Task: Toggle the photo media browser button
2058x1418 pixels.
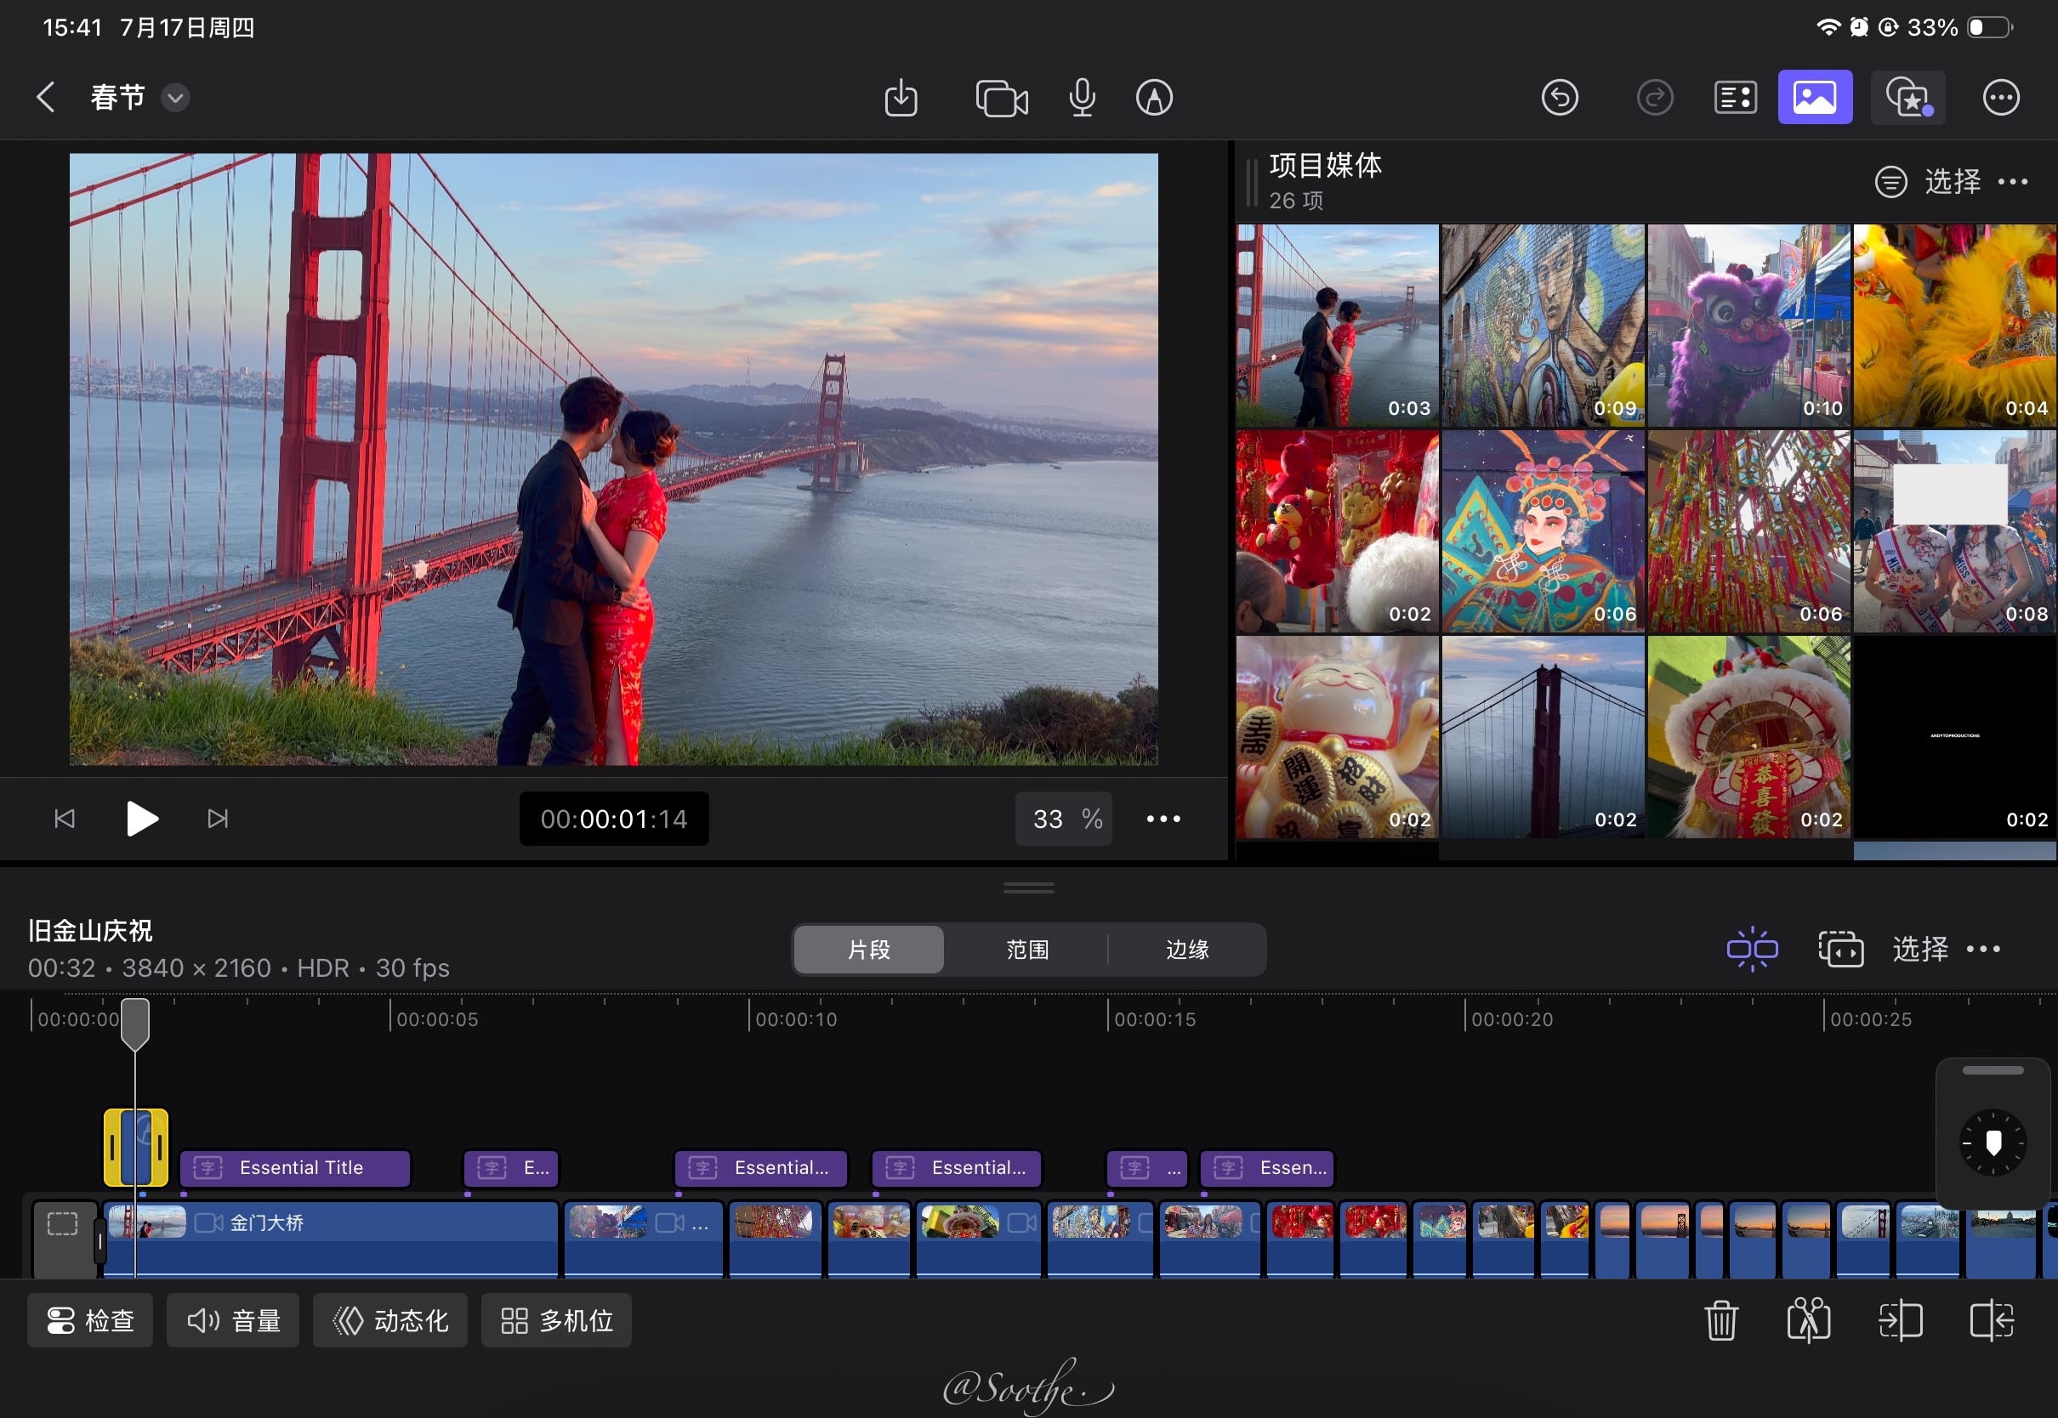Action: click(x=1815, y=98)
